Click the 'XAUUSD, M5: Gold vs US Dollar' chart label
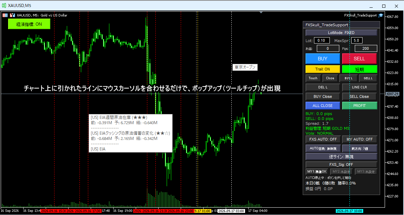404x215 pixels. [x=42, y=15]
